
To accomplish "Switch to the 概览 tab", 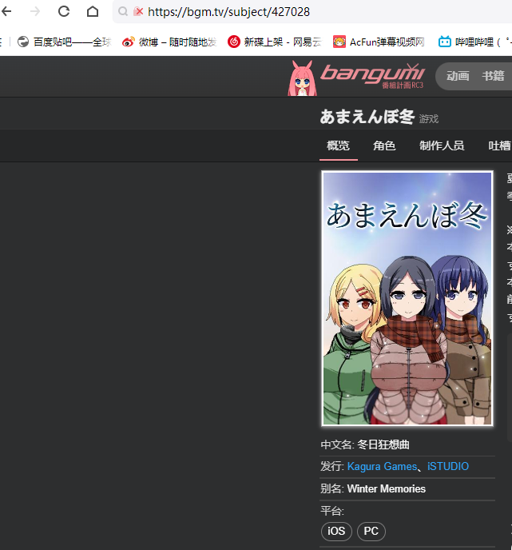I will click(338, 145).
